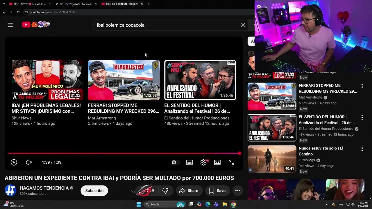Enter full screen mode
The height and width of the screenshot is (209, 372).
click(231, 162)
